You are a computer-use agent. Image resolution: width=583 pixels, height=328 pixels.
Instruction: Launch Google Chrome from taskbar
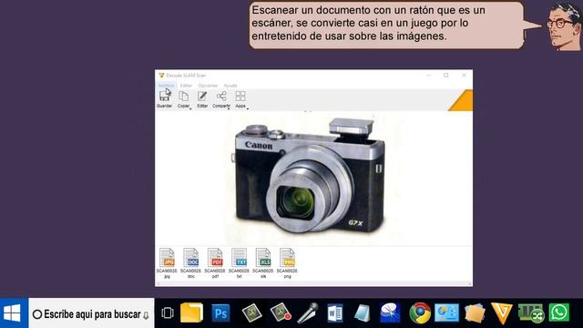coord(420,313)
